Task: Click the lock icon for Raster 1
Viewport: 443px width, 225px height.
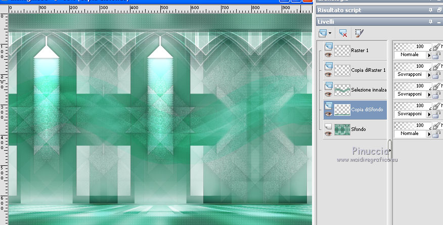Action: (x=435, y=55)
